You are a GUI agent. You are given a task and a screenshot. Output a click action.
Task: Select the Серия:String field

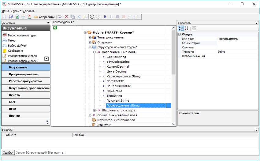click(116, 57)
